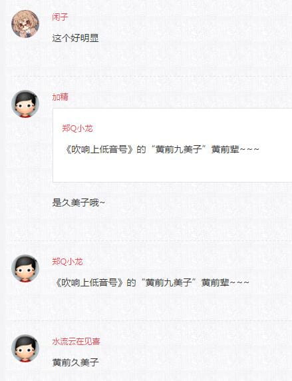Click the dashed divider below 闲子's comment
292x381 pixels.
tap(151, 76)
